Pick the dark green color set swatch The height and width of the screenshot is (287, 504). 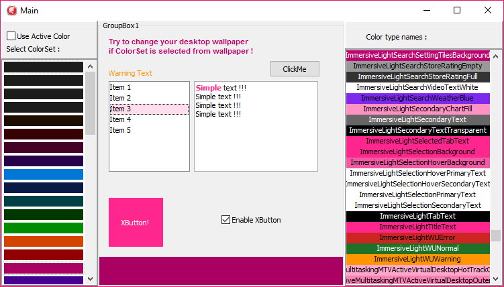44,215
